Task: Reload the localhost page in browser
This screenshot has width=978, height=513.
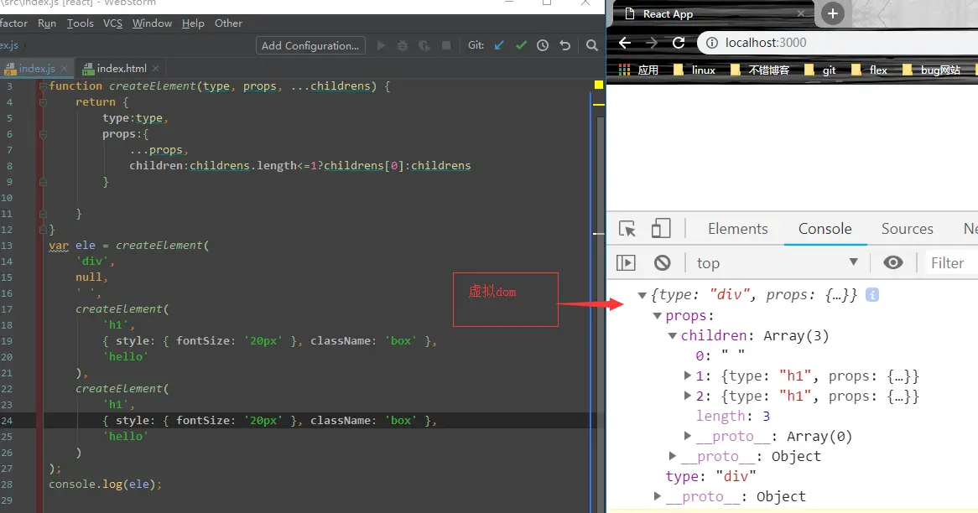Action: (679, 43)
